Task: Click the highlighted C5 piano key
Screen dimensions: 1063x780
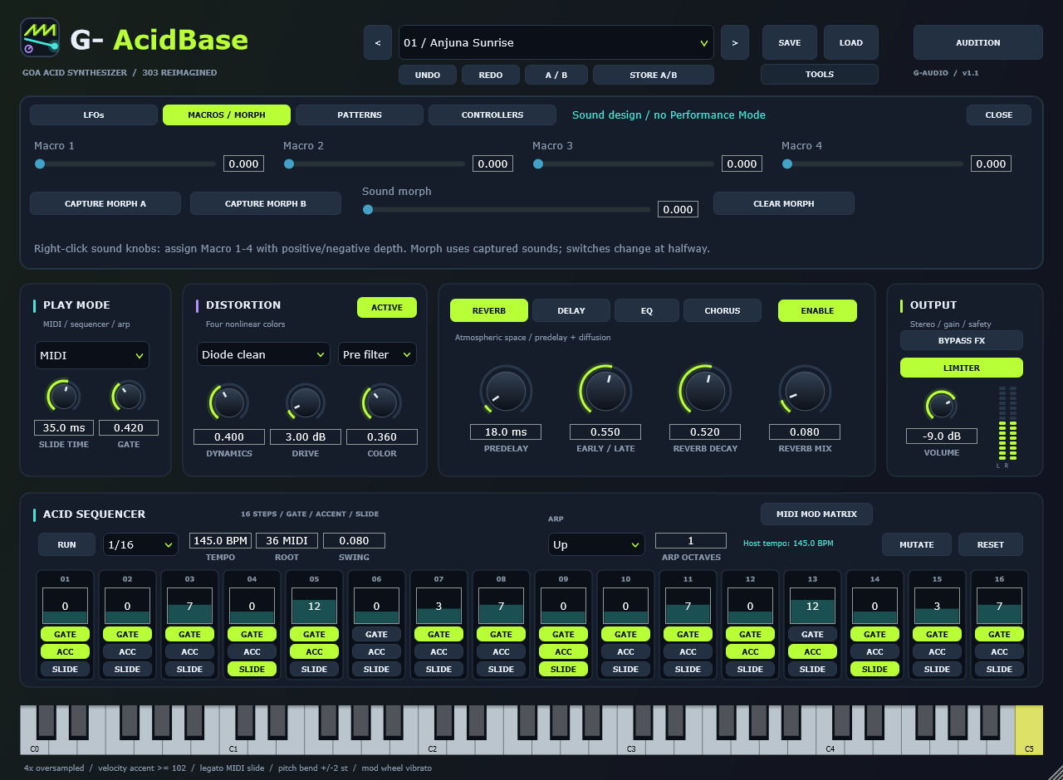Action: 1029,730
